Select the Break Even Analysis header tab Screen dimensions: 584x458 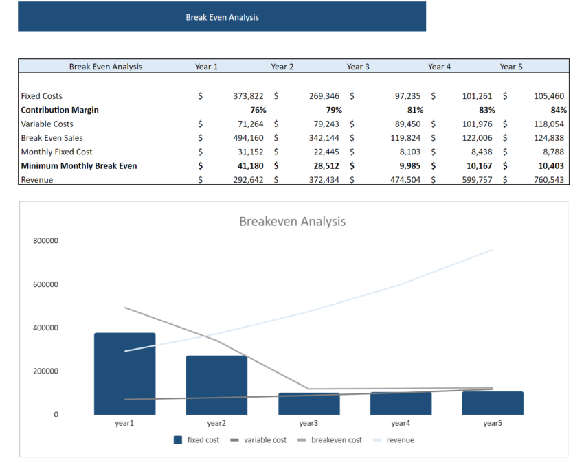click(x=104, y=66)
